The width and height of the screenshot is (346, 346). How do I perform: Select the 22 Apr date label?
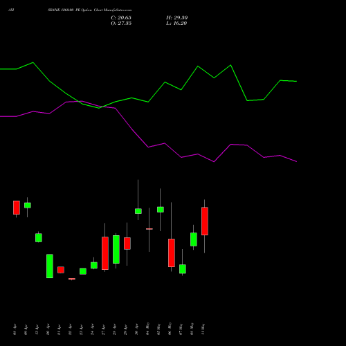70,329
